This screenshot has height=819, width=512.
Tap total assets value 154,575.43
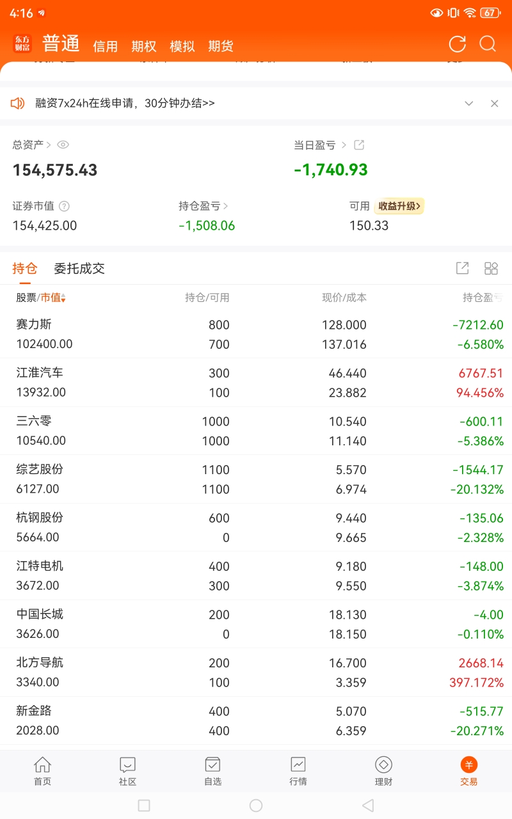pos(55,170)
